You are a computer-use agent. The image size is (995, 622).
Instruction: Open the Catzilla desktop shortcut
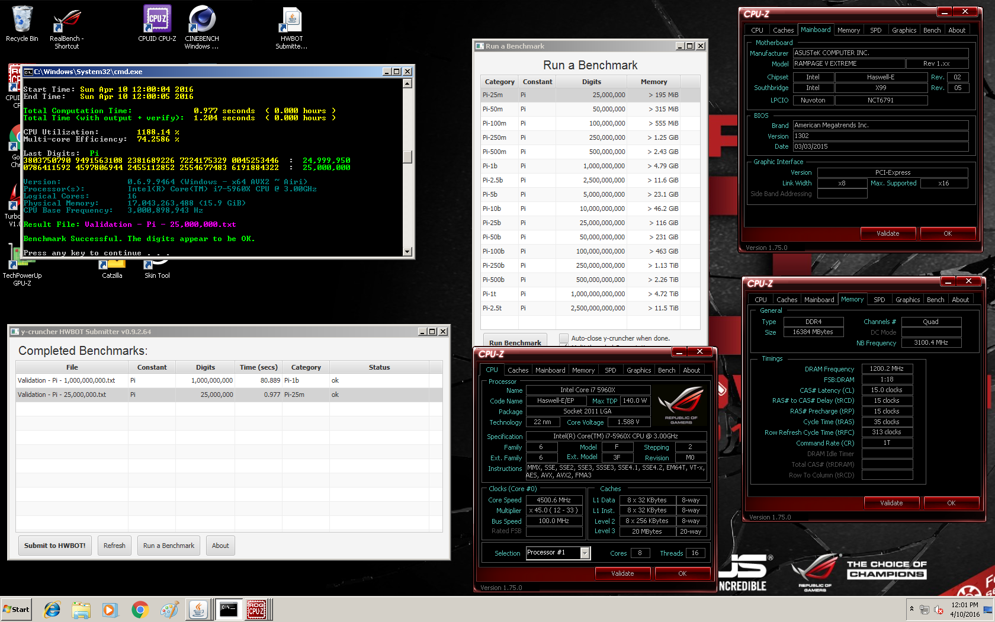(x=112, y=270)
